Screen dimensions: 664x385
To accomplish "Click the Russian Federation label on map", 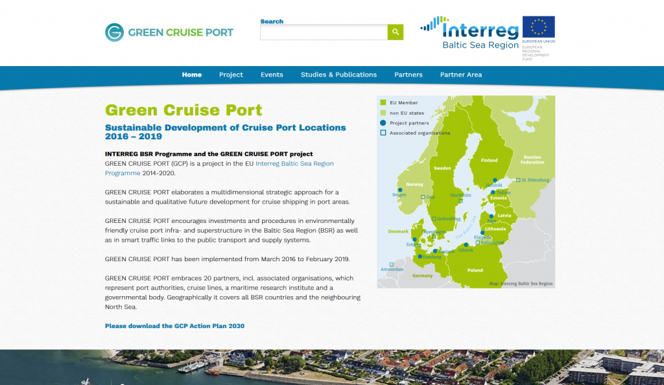I will 532,159.
